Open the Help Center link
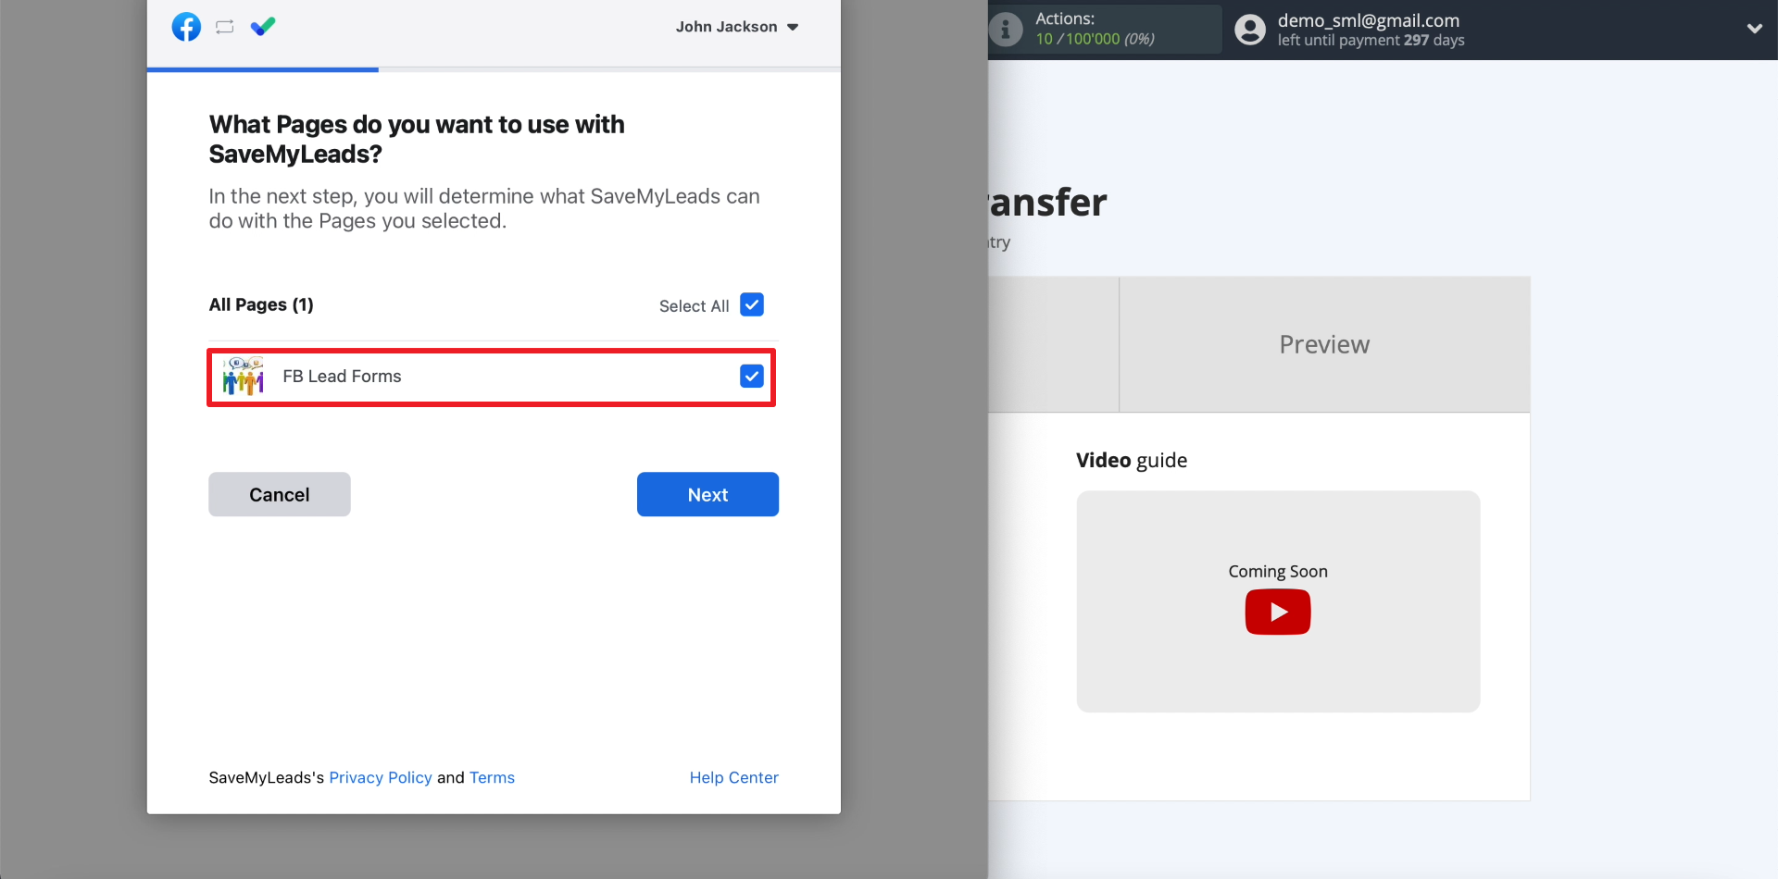1778x879 pixels. point(733,777)
